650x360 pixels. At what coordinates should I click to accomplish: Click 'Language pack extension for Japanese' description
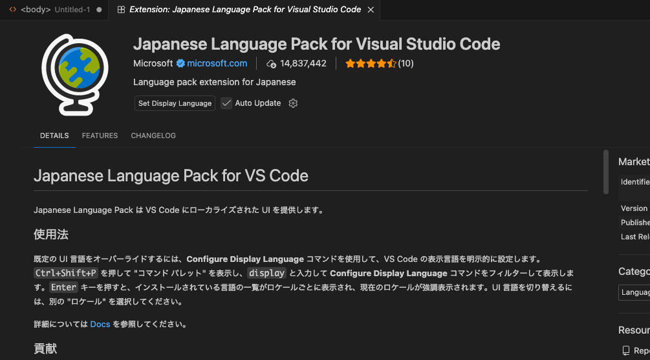(x=214, y=82)
